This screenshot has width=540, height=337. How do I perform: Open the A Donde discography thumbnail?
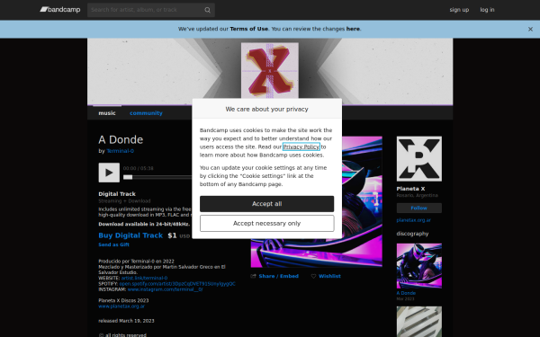[x=419, y=266]
